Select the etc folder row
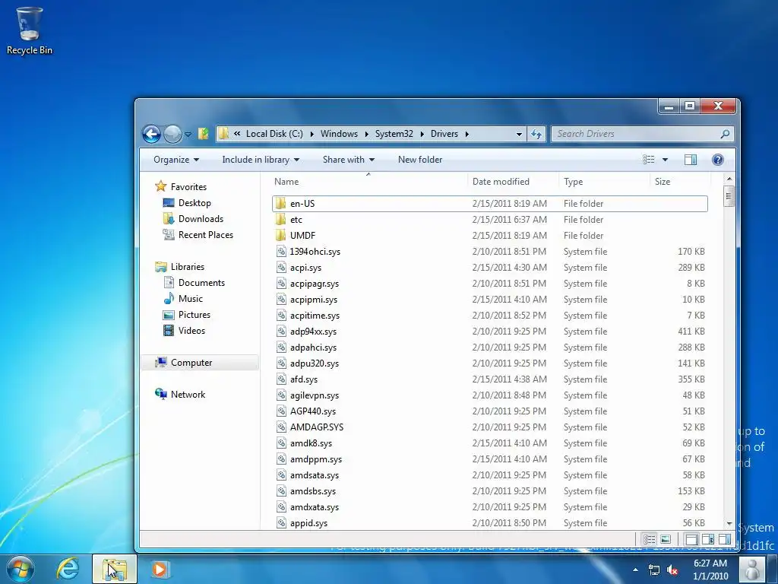 490,220
